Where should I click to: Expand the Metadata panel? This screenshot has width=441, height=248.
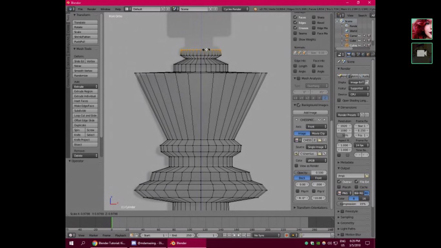coord(347,162)
